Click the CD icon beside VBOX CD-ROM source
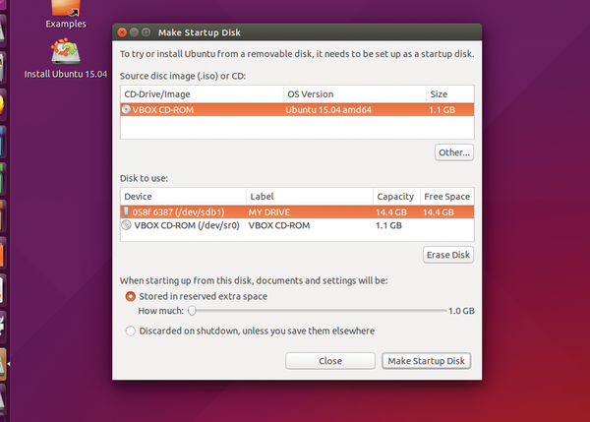 click(126, 109)
